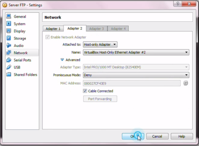199x146 pixels.
Task: Uncheck the Cable Connected checkbox
Action: (85, 91)
